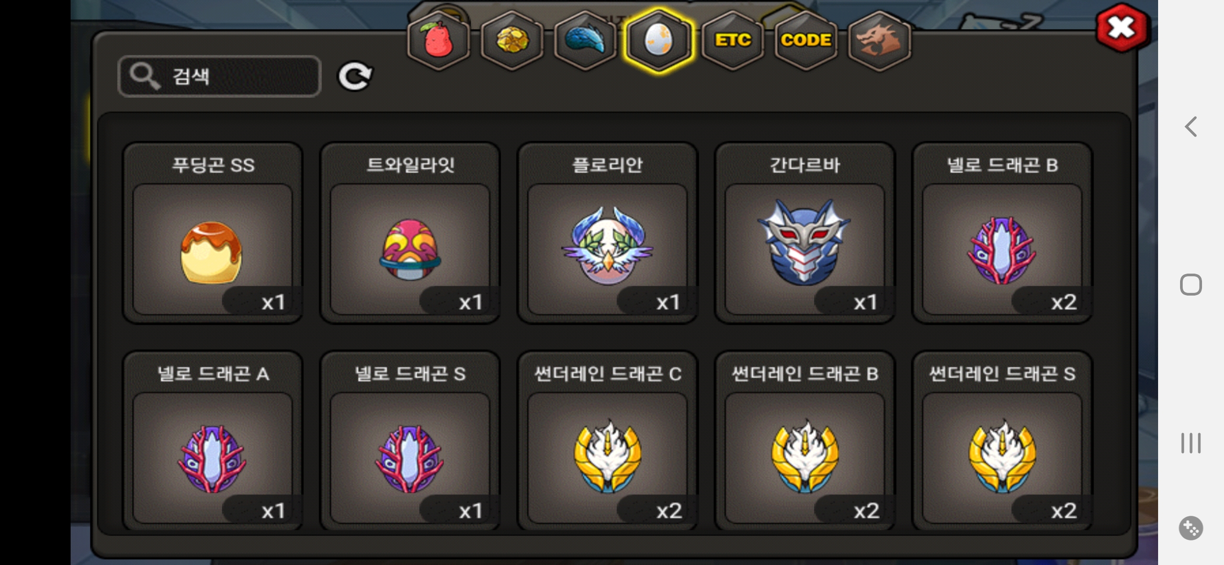Open the red fruit food tab
This screenshot has height=565, width=1224.
point(438,40)
